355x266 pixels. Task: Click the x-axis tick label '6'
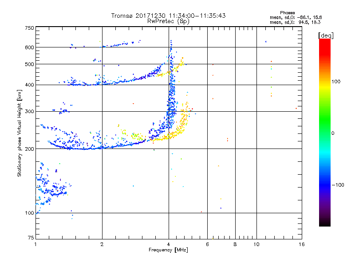point(207,244)
